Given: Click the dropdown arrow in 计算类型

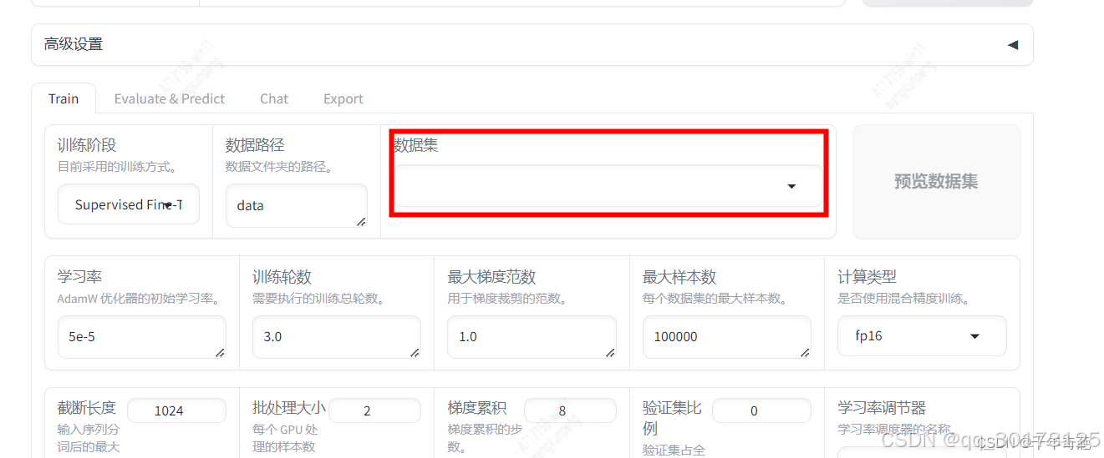Looking at the screenshot, I should pos(974,337).
